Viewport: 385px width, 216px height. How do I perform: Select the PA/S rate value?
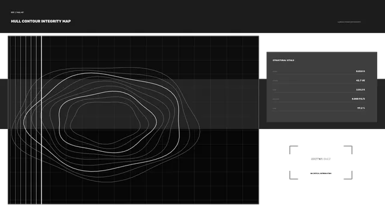pos(359,99)
